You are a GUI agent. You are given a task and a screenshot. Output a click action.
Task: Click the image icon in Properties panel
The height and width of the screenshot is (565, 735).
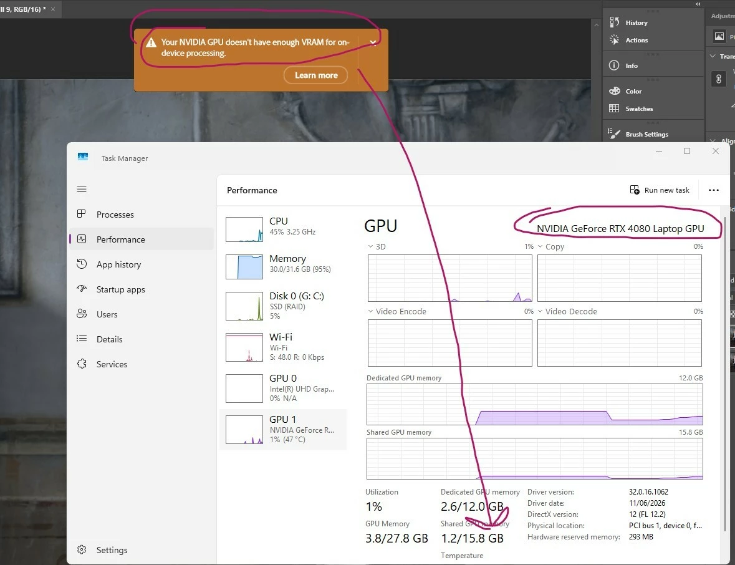(x=719, y=36)
